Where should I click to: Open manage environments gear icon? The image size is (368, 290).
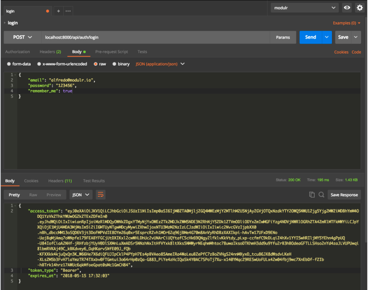tap(360, 8)
